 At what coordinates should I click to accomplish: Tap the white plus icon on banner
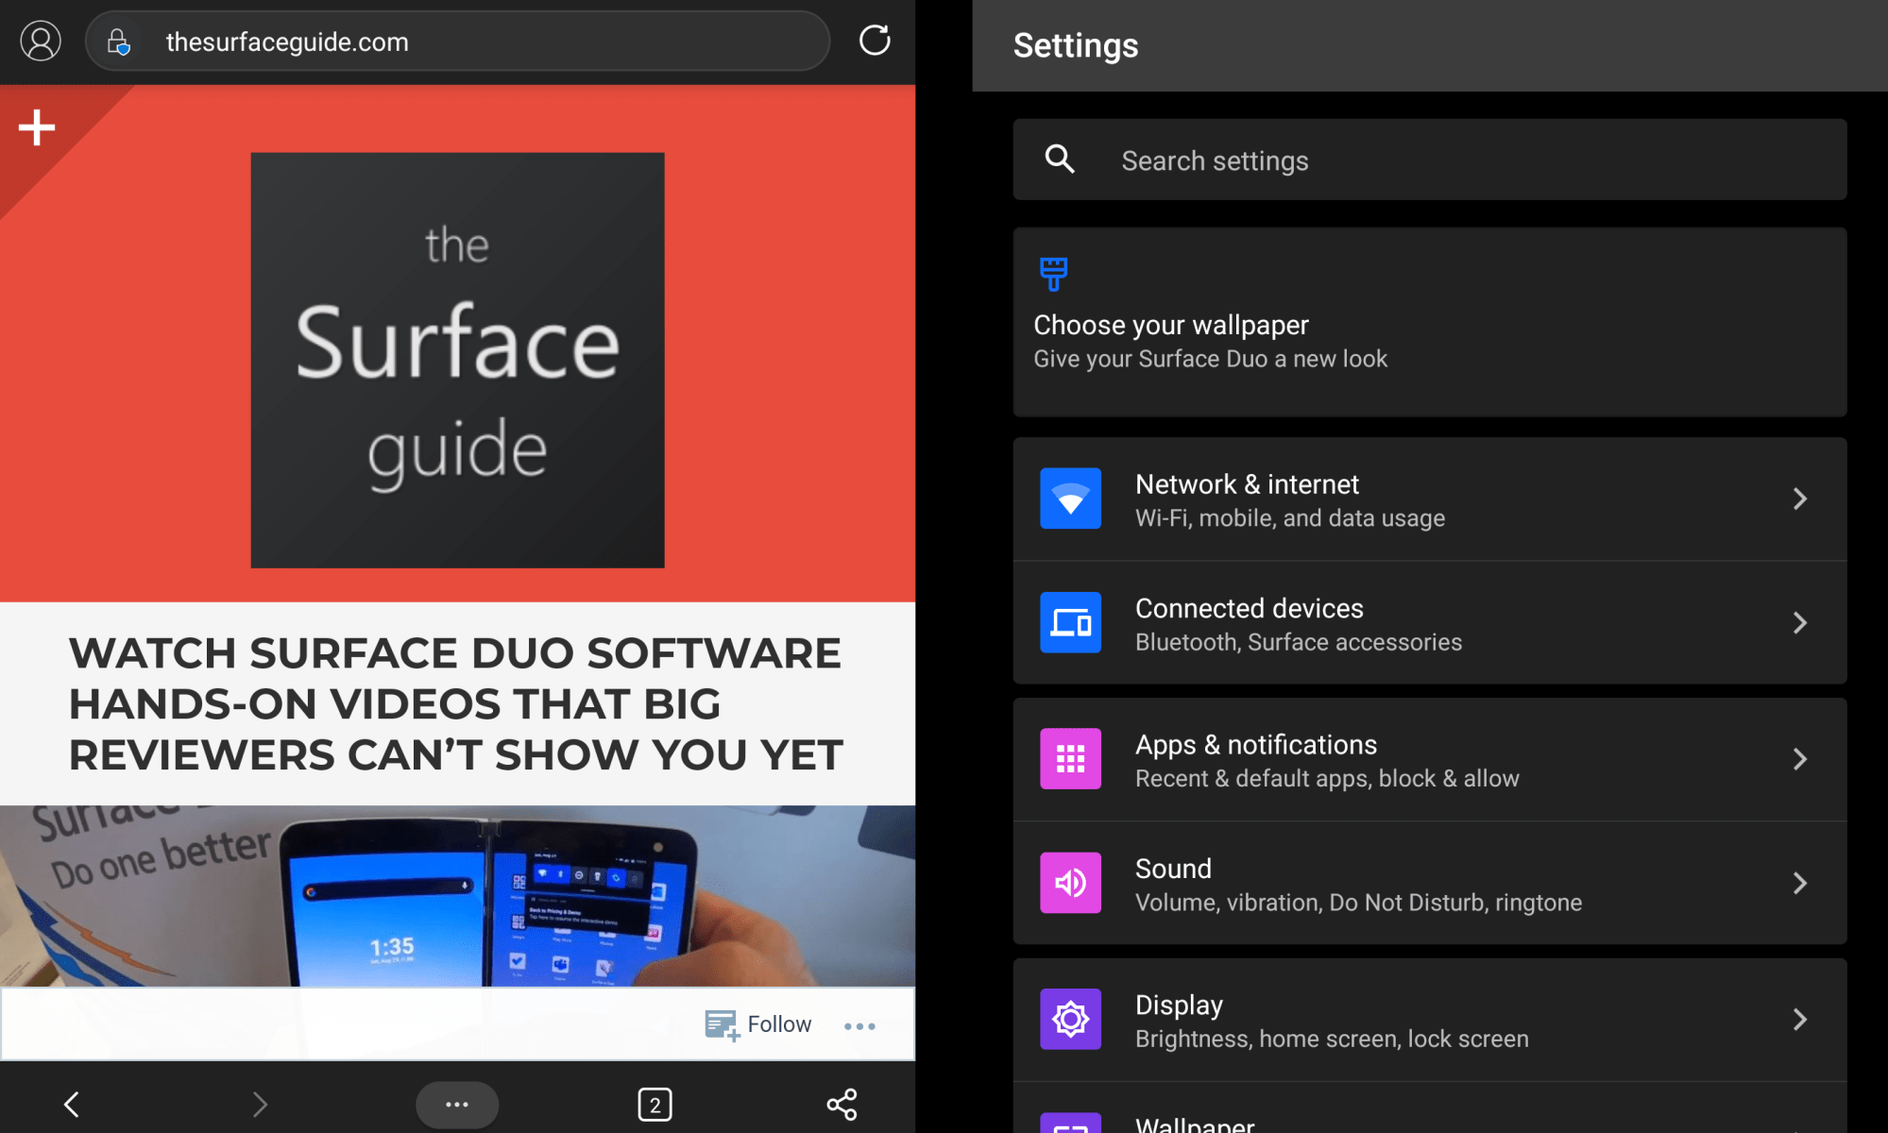(37, 127)
